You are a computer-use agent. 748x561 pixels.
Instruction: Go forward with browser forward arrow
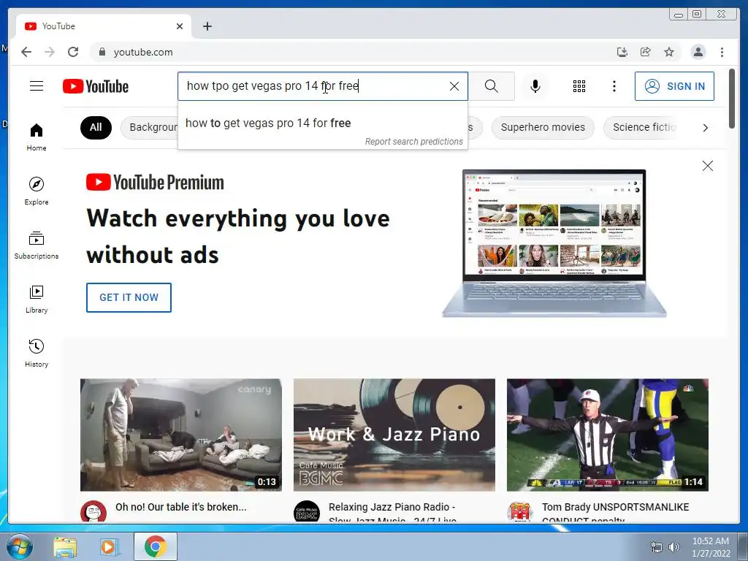coord(50,52)
